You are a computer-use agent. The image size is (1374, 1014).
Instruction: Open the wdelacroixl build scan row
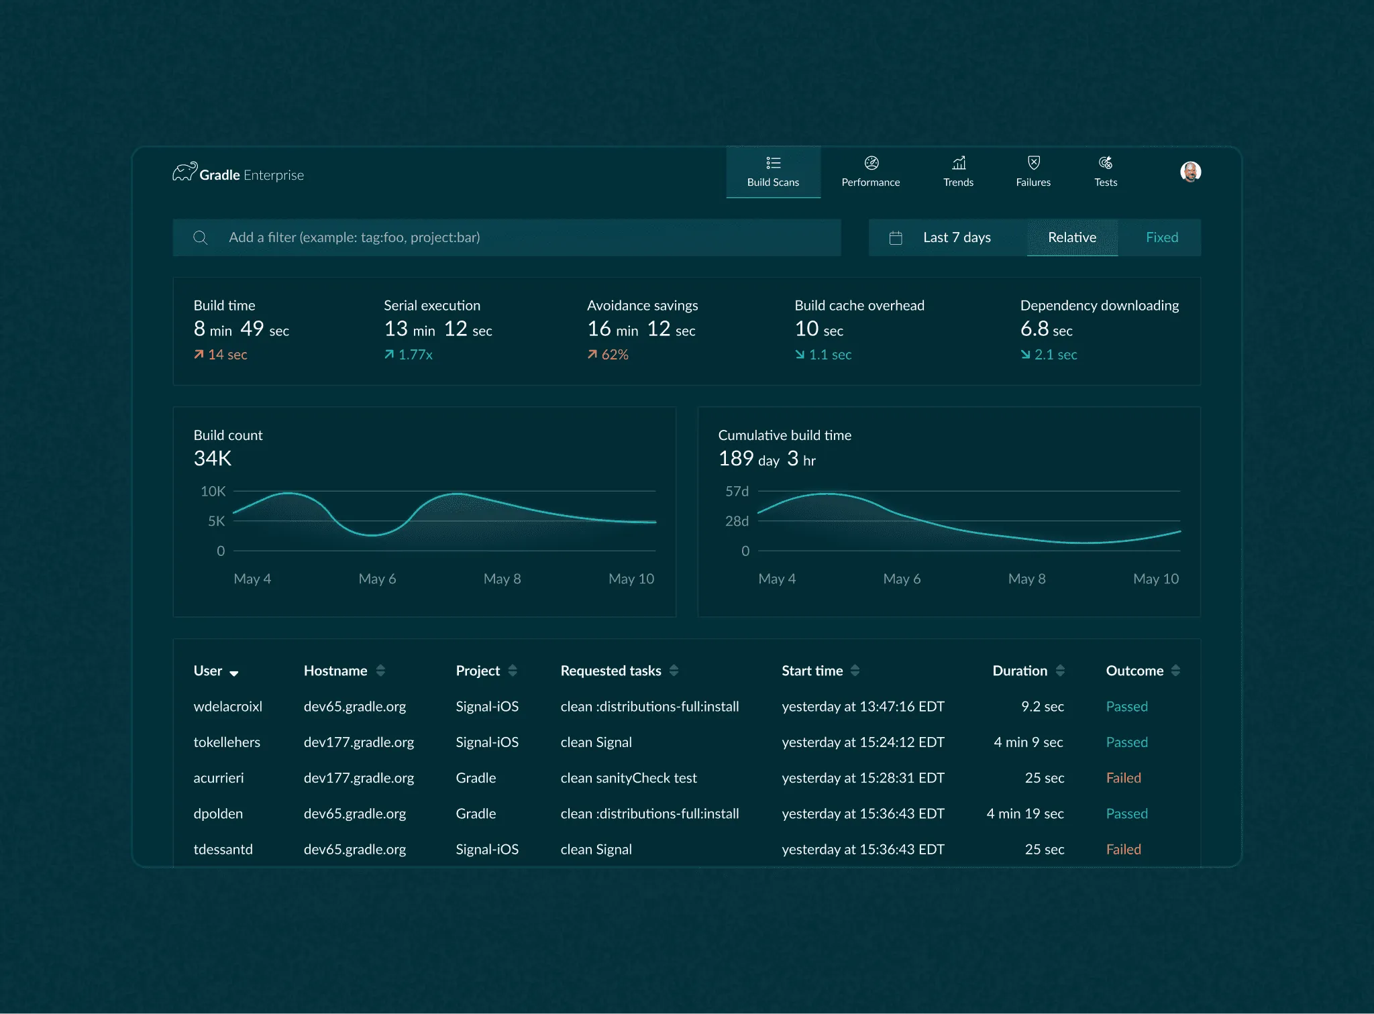(x=228, y=706)
